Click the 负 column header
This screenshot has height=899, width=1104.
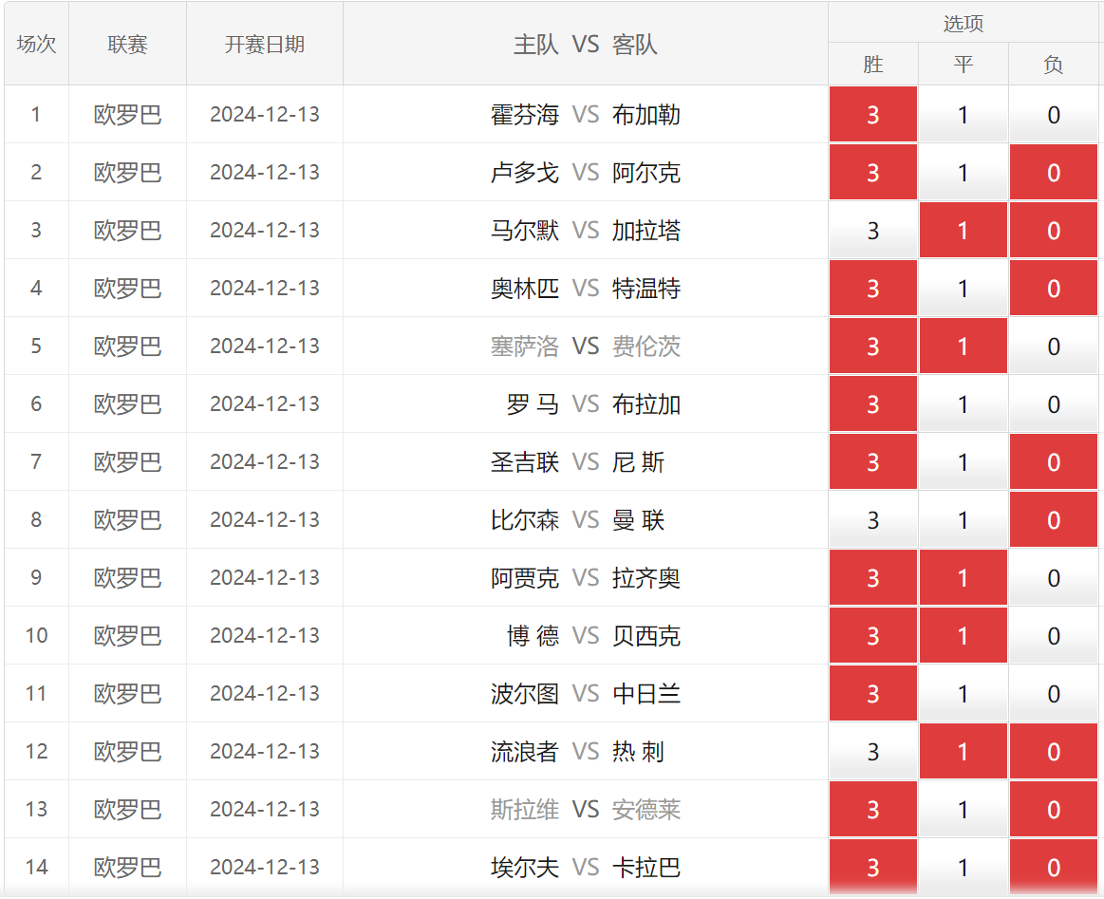1054,64
